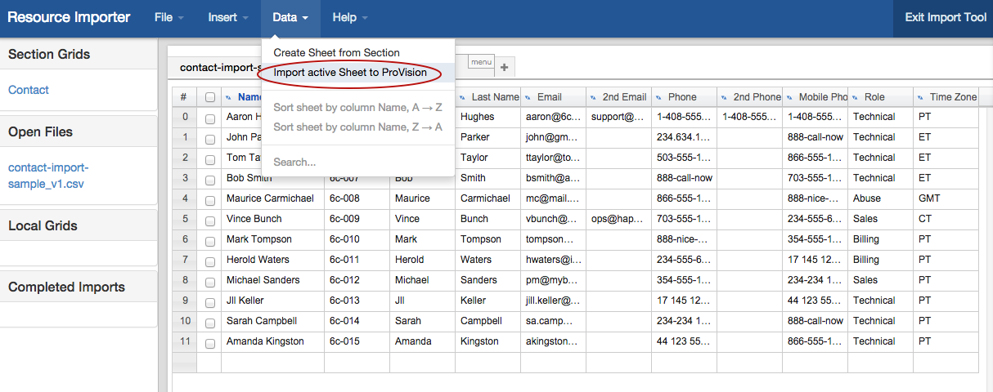Click sort icon in Time Zone column header
The width and height of the screenshot is (993, 392).
coord(921,97)
